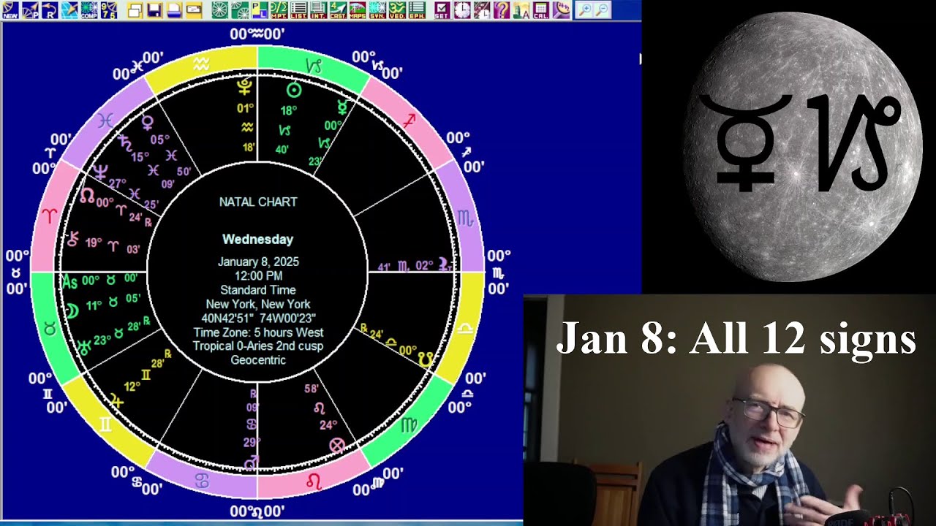The image size is (936, 526).
Task: Save chart with floppy disk icon
Action: coord(155,10)
